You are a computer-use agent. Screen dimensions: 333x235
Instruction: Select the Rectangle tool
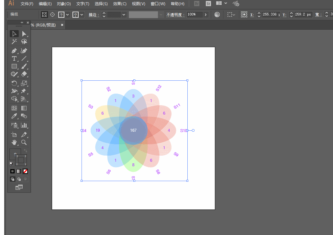[14, 66]
